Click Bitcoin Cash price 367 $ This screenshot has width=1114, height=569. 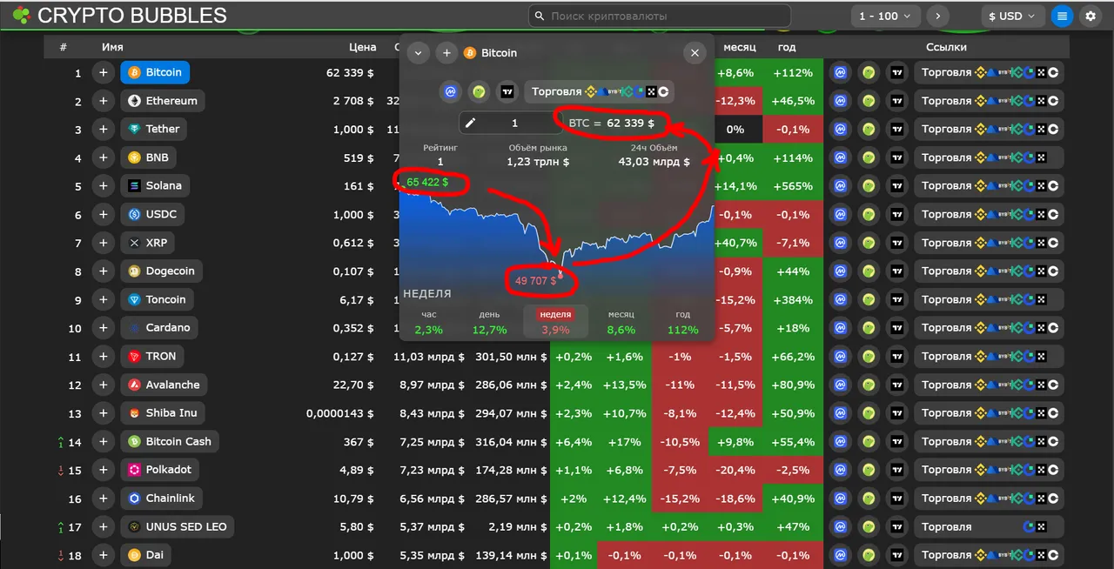358,442
